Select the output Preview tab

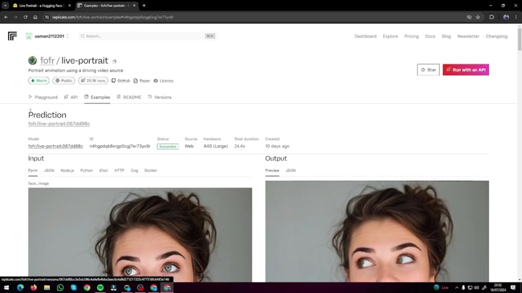point(272,170)
